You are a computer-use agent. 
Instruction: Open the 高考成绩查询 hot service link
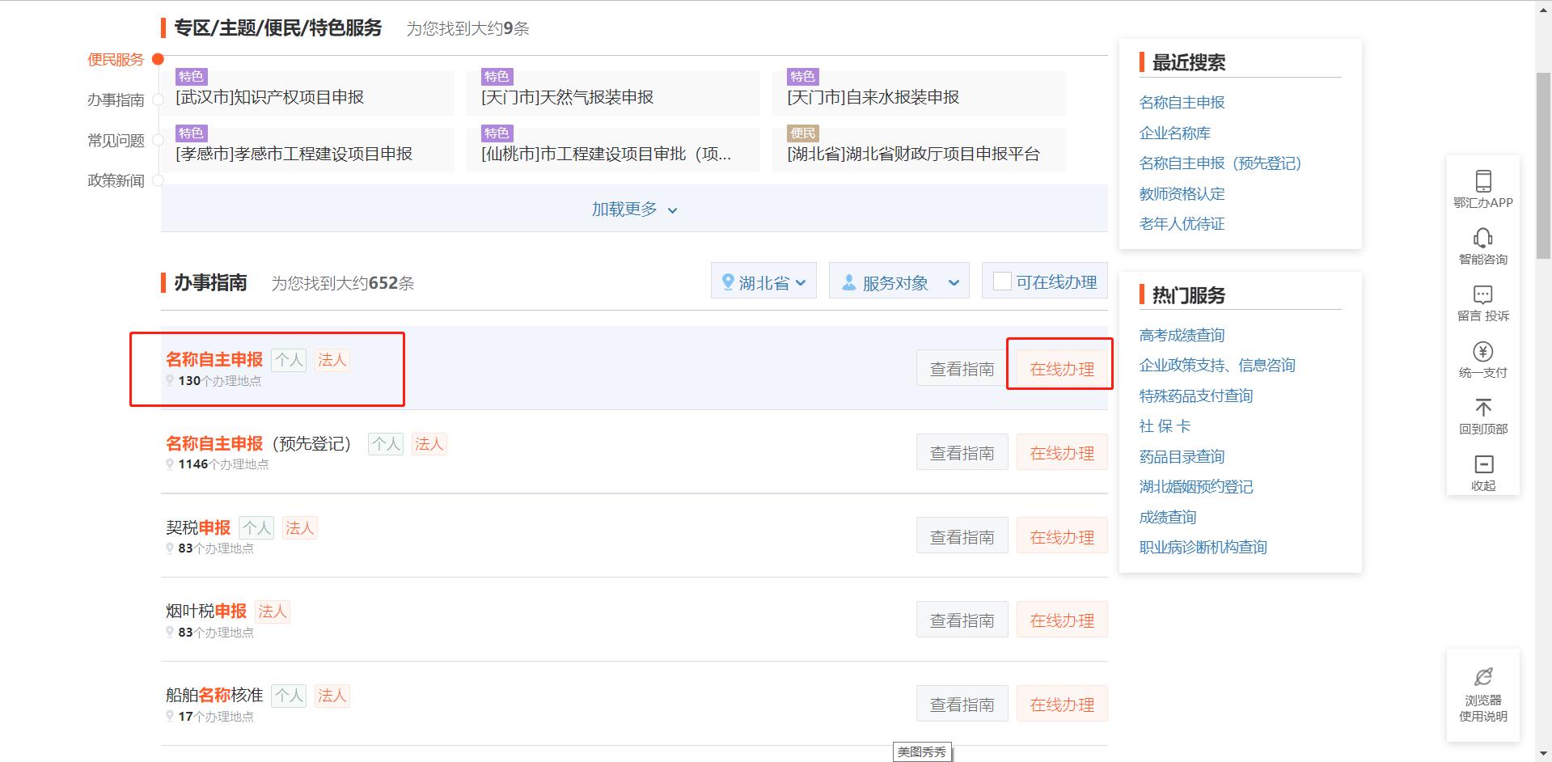point(1181,334)
